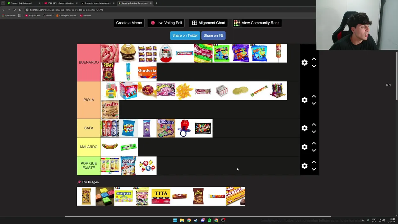Select the Pirulin image in PIOLA

tap(110, 110)
